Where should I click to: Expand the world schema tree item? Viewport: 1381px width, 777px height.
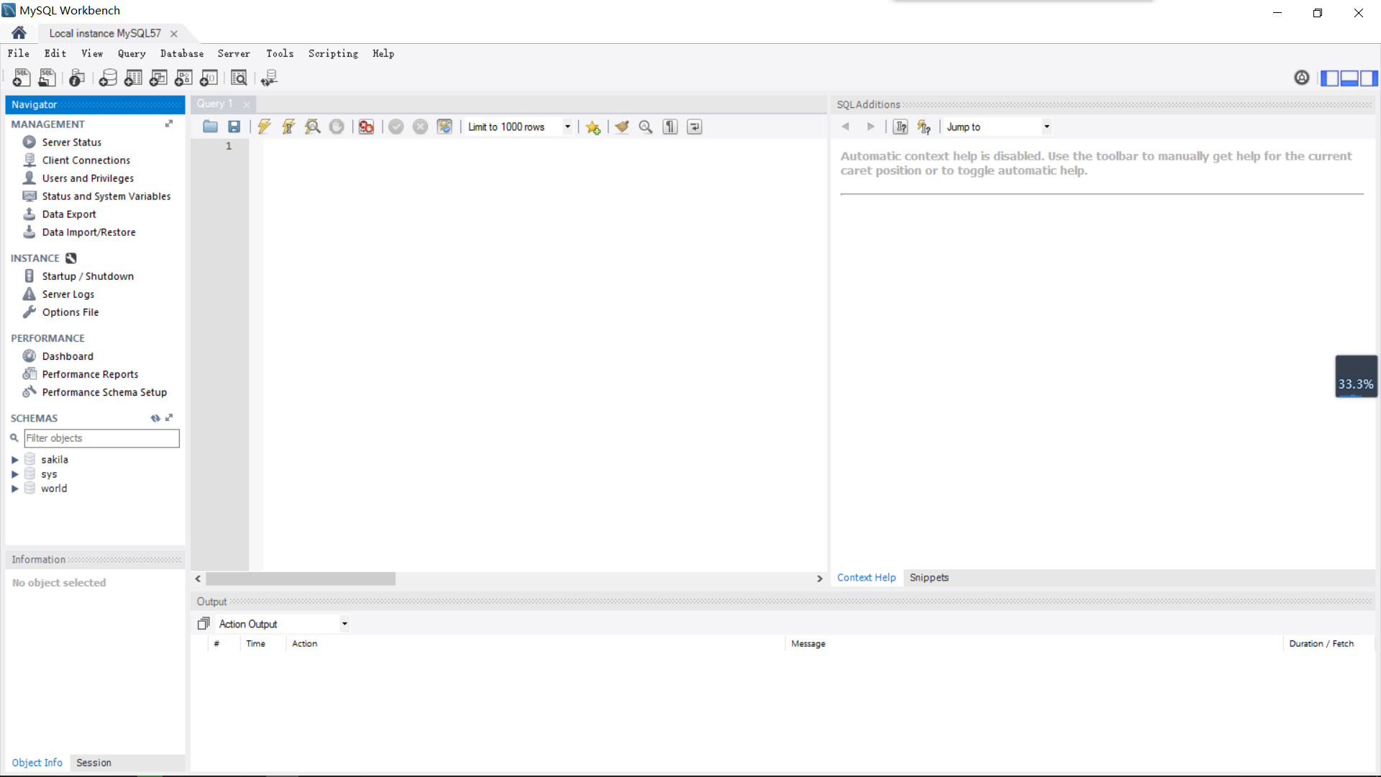tap(14, 489)
